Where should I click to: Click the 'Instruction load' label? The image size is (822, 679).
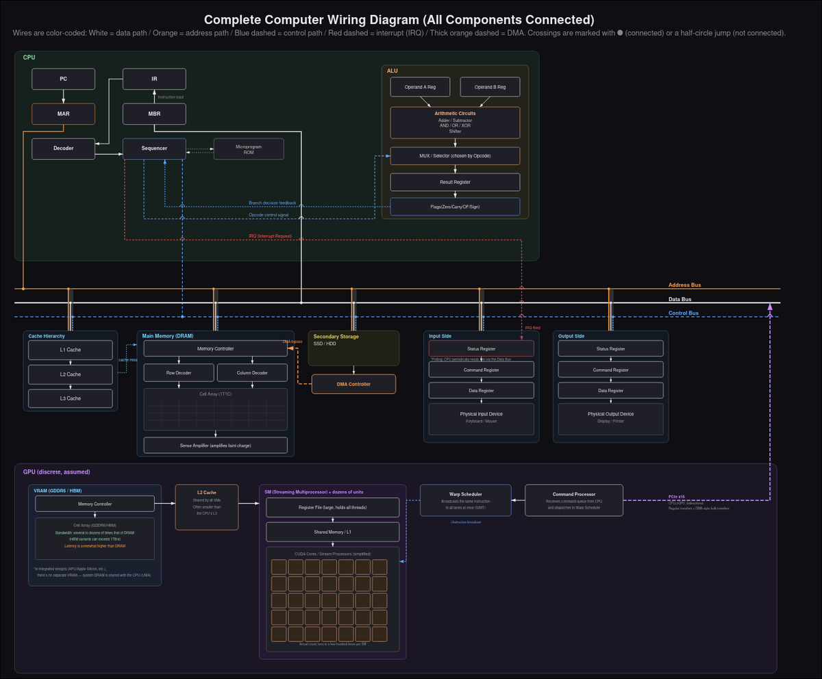(x=171, y=97)
